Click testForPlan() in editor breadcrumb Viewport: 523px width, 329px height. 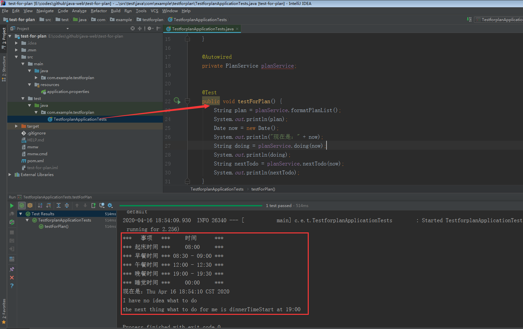click(263, 189)
